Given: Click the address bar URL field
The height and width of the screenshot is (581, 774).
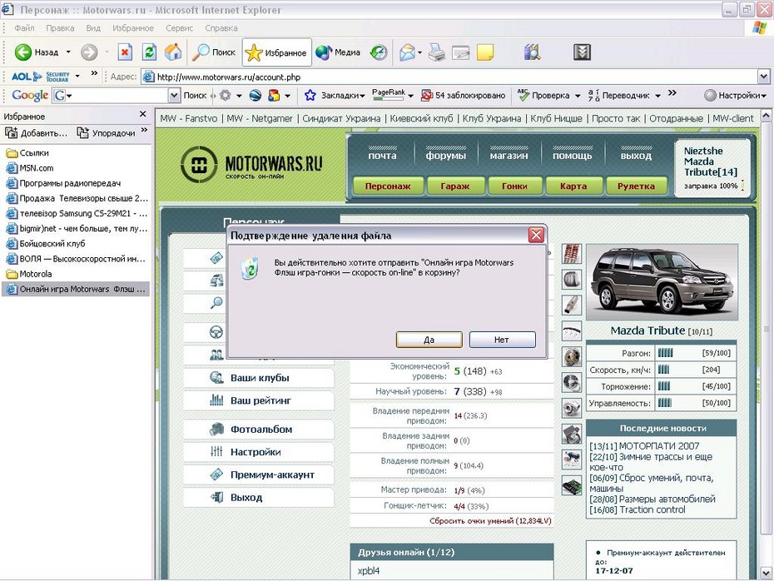Looking at the screenshot, I should coord(449,77).
